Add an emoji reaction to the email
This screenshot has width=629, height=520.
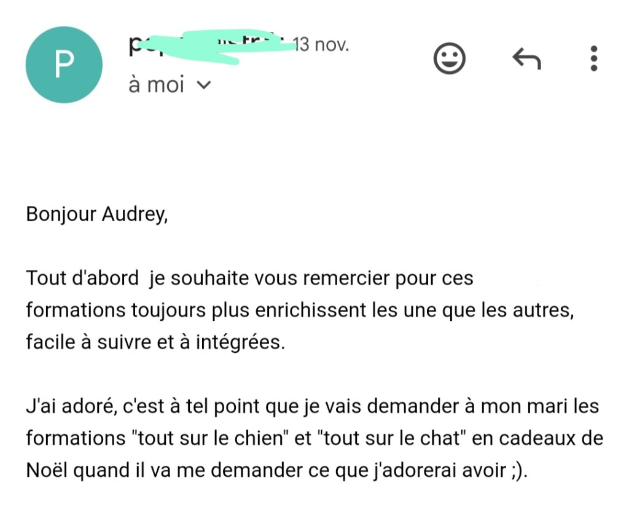450,59
